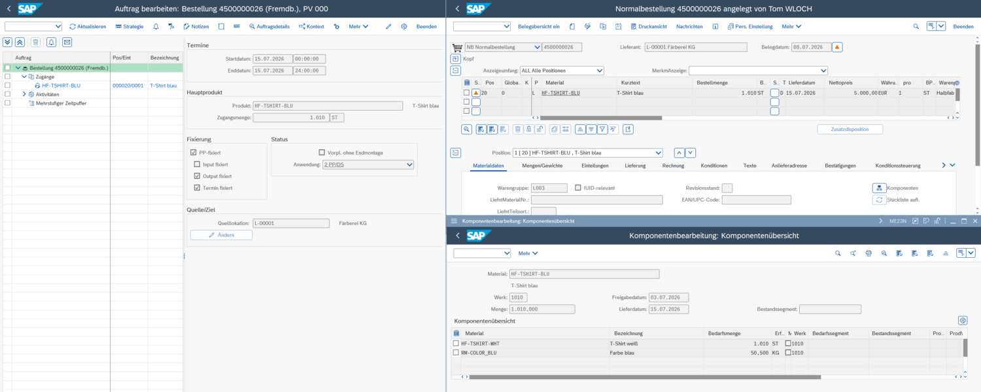Image resolution: width=981 pixels, height=392 pixels.
Task: Click the information icon beside Nachrichten
Action: 715,26
